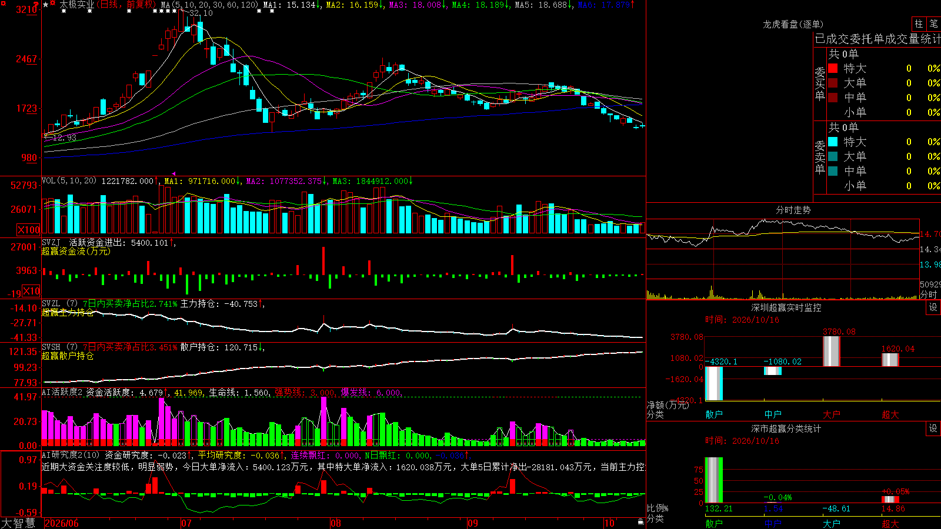Click the AI研究度2(10) indicator label
This screenshot has width=941, height=529.
pyautogui.click(x=71, y=455)
